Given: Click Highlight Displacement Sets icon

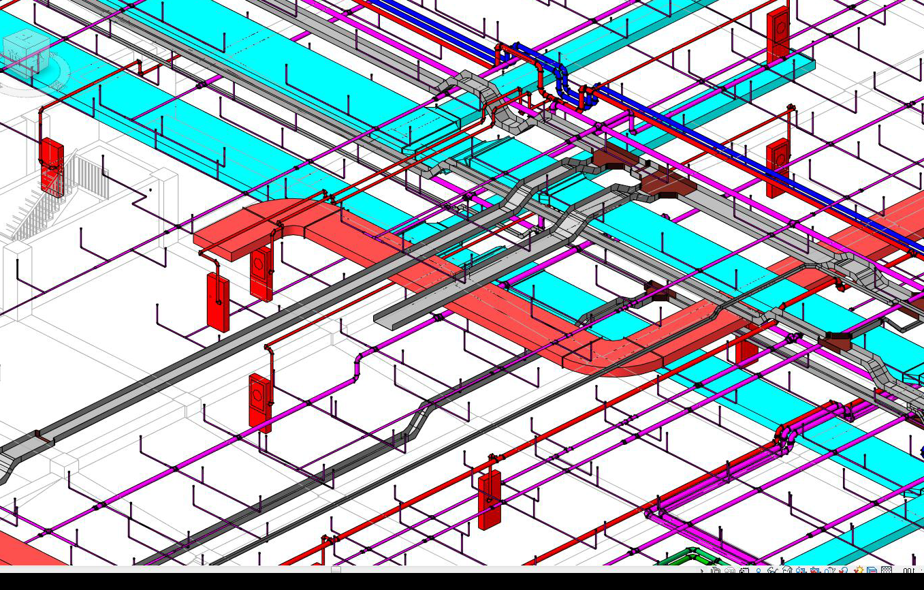Looking at the screenshot, I should 715,571.
